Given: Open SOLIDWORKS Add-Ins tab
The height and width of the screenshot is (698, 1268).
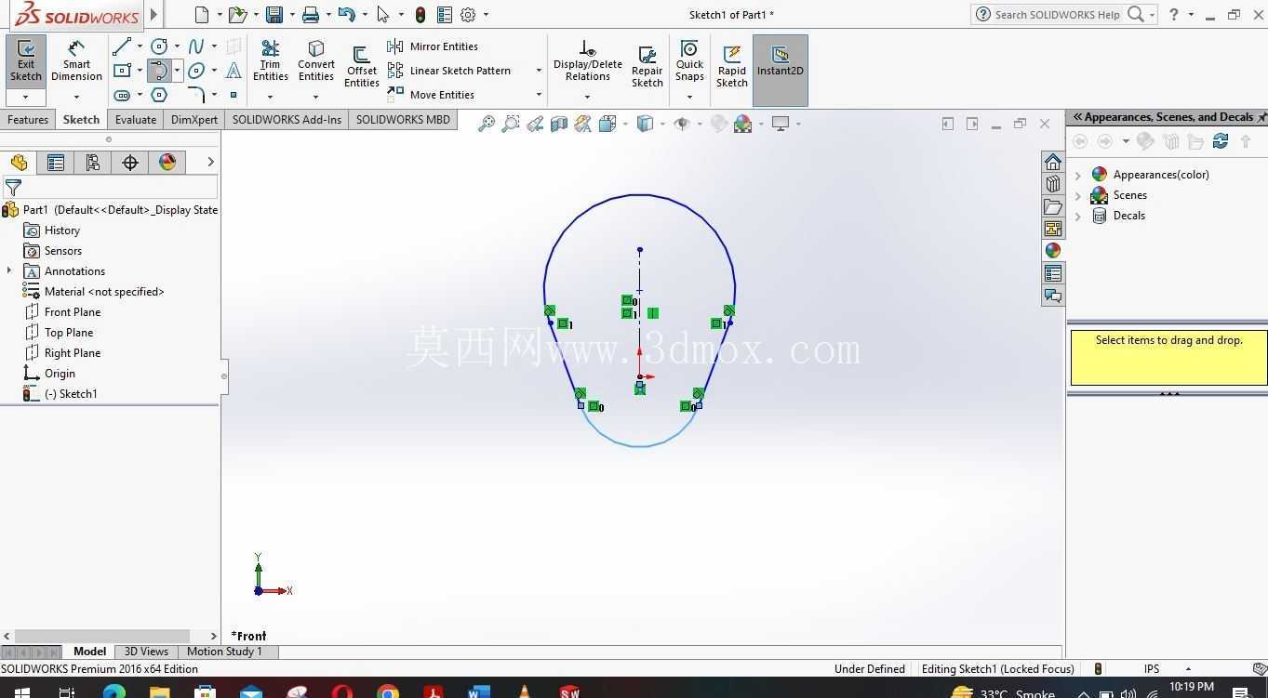Looking at the screenshot, I should [x=287, y=120].
